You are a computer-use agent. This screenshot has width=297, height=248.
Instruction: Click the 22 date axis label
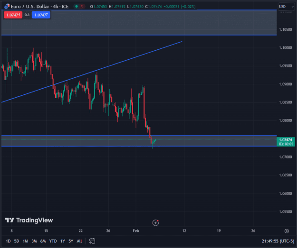(81, 230)
